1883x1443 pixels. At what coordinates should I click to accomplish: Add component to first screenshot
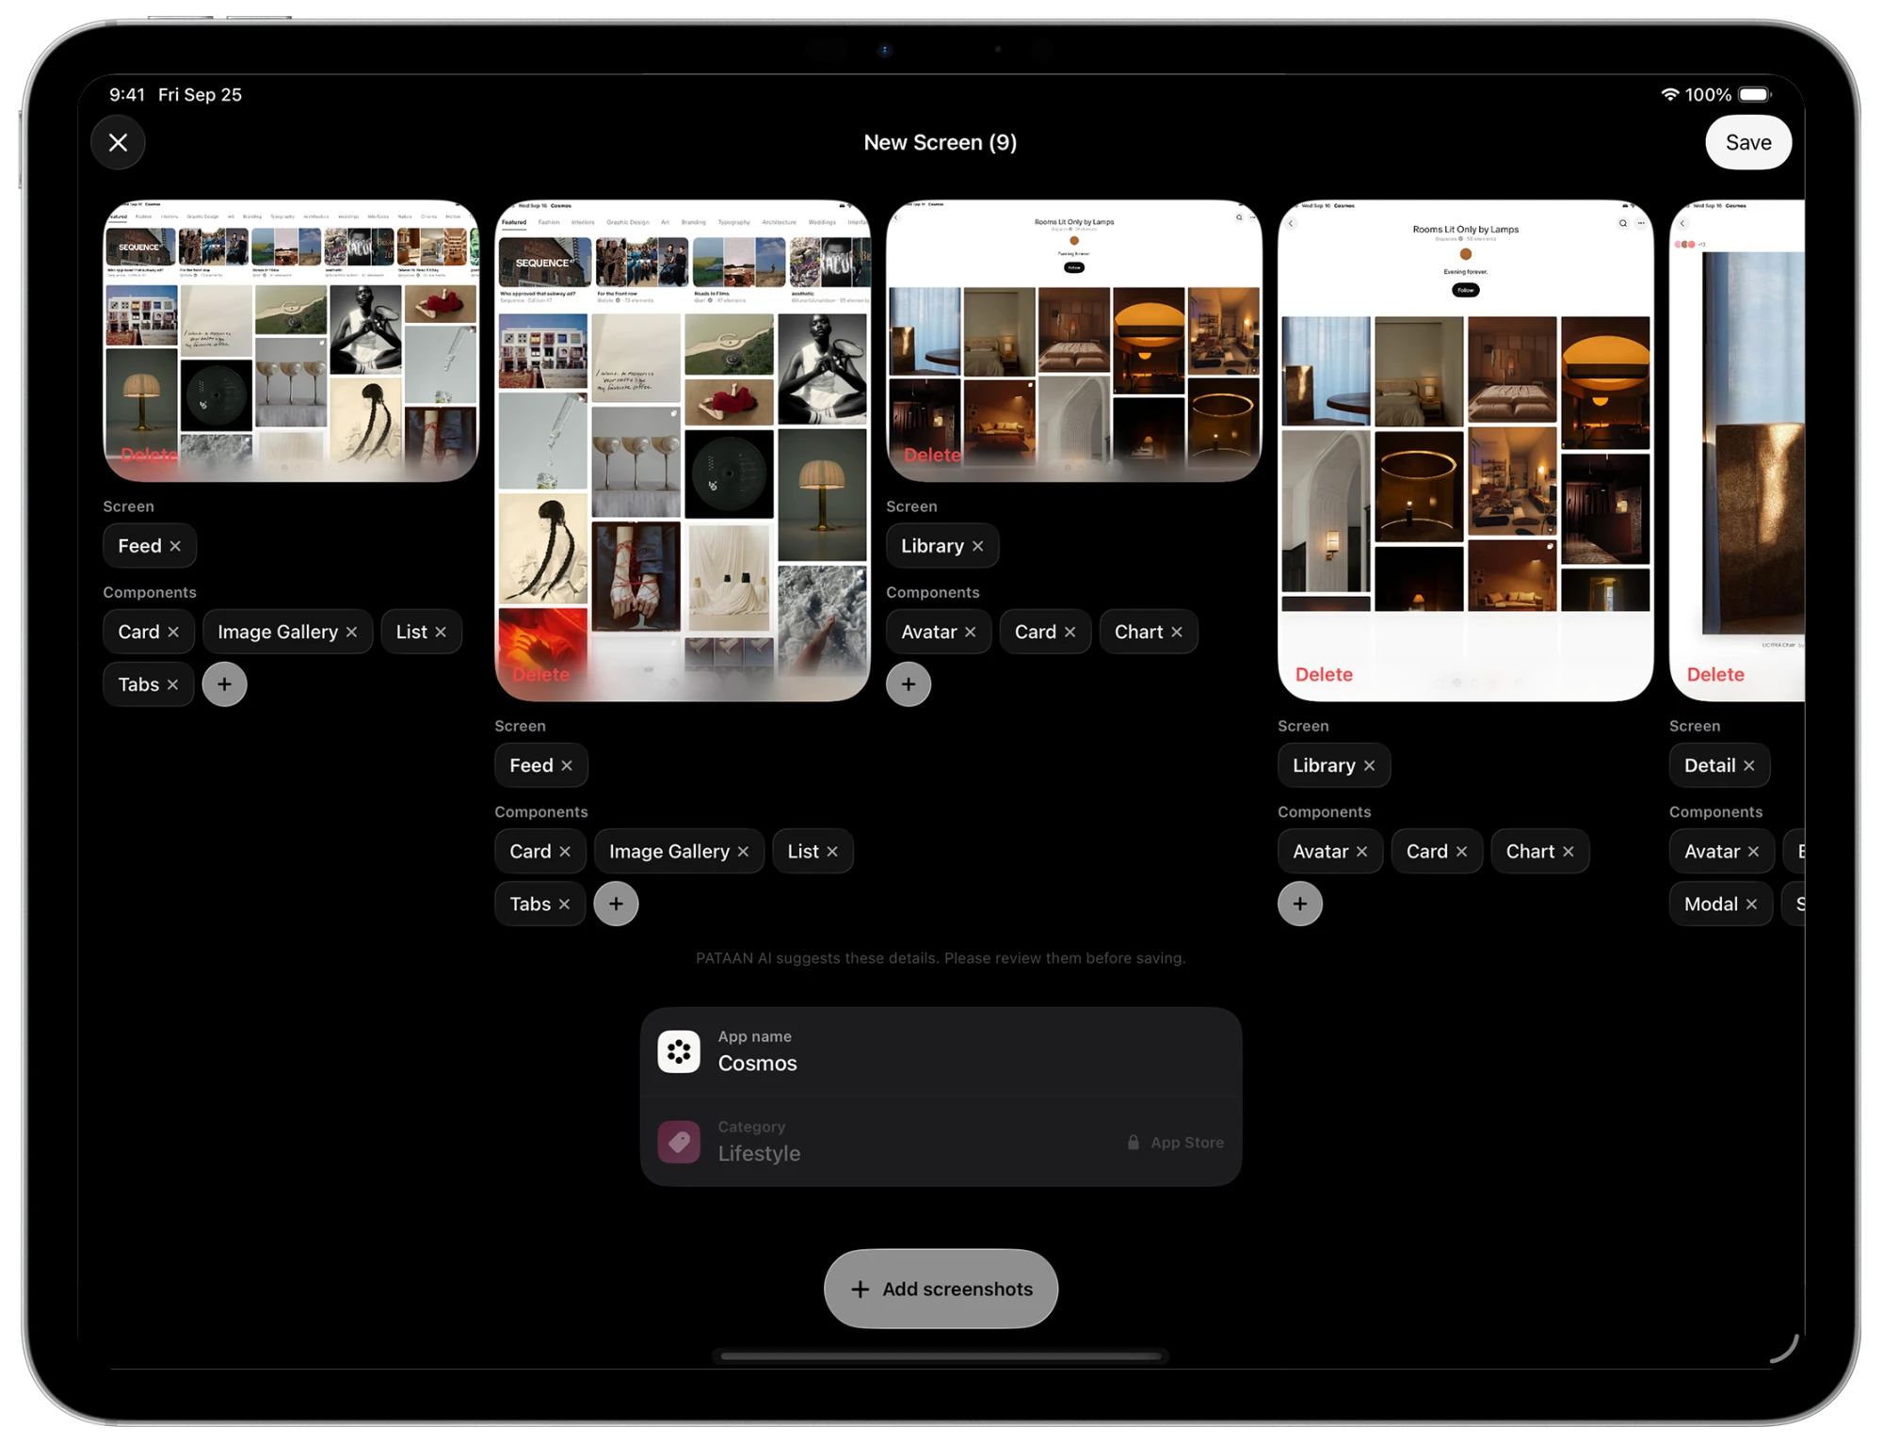click(x=224, y=684)
